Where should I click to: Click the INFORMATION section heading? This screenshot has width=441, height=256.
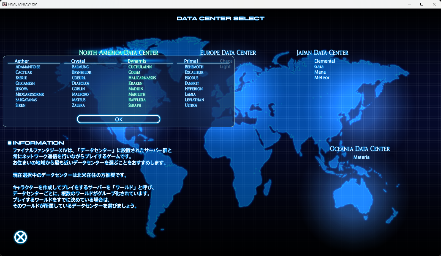point(38,143)
